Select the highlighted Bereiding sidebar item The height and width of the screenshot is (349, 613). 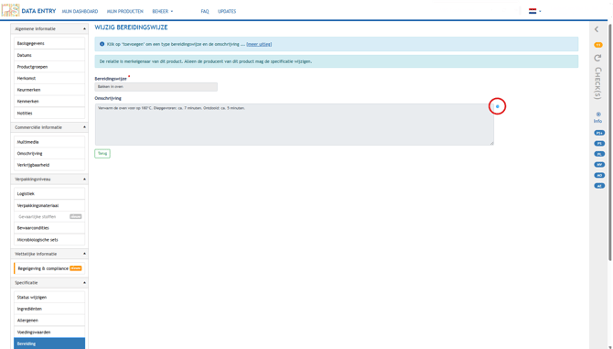[49, 344]
